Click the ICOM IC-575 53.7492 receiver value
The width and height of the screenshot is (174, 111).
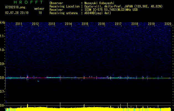tap(111, 10)
